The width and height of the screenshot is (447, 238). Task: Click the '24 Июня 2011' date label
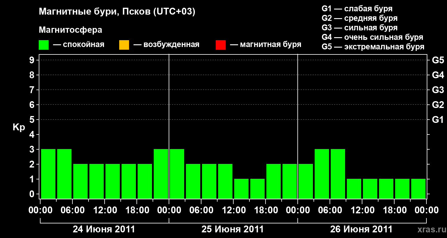tap(104, 229)
